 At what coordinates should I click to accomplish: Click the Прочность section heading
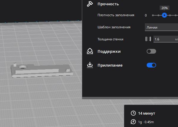point(108,4)
